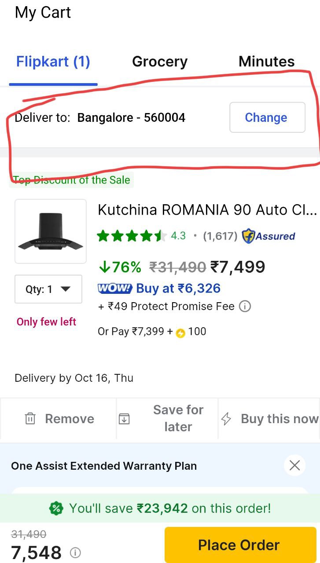Open the Qty: 1 dropdown
320x563 pixels.
tap(48, 289)
